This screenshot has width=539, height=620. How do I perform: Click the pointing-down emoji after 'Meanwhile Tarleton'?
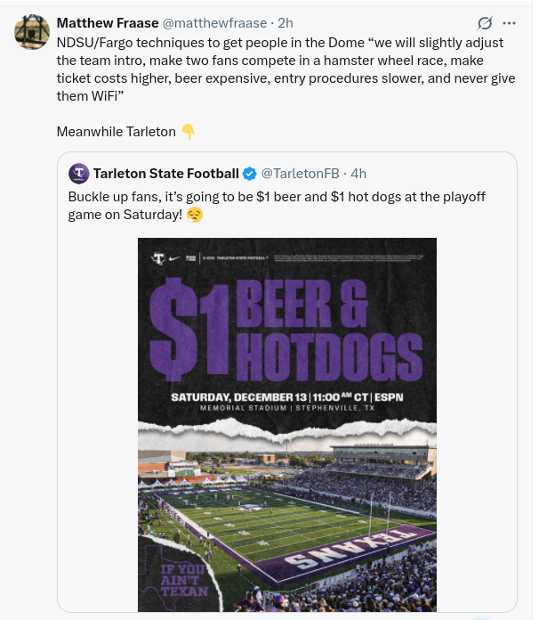click(x=188, y=131)
